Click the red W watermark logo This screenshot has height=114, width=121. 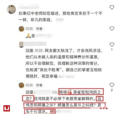point(7,108)
